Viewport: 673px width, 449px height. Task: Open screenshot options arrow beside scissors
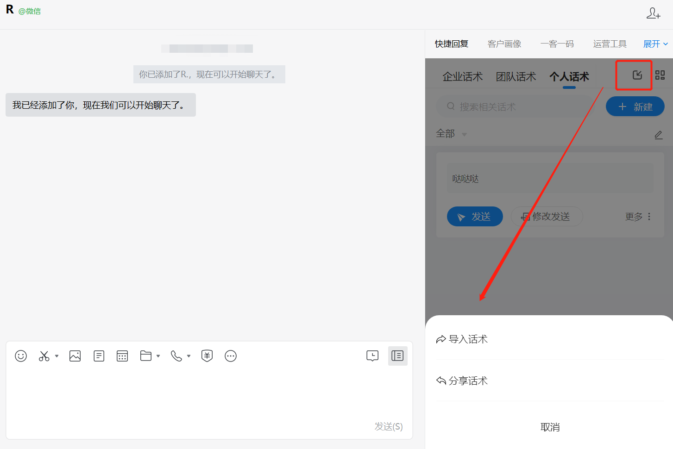point(57,356)
